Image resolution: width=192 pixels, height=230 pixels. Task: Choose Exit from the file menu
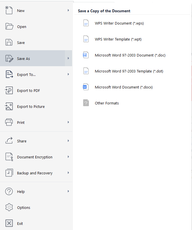coord(20,223)
